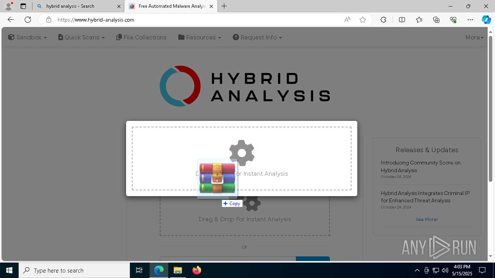Toggle Split screen view

click(402, 20)
